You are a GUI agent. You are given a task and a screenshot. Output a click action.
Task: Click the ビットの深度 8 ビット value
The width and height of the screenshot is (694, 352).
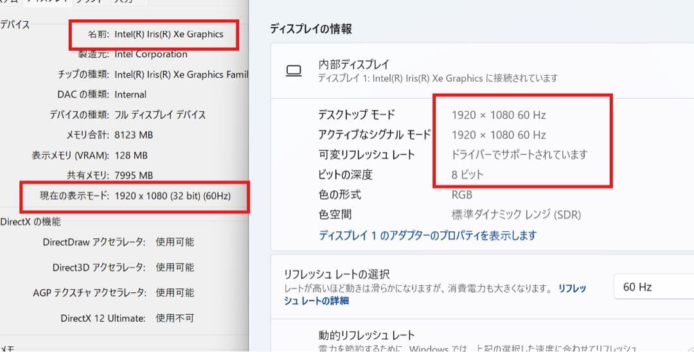467,175
